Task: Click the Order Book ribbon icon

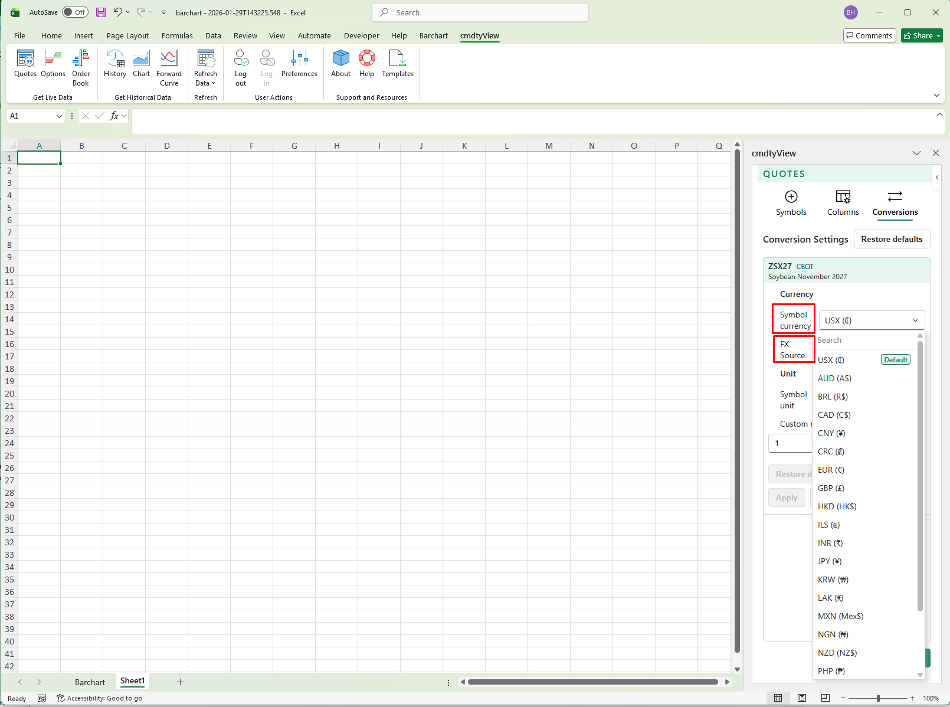Action: coord(81,64)
